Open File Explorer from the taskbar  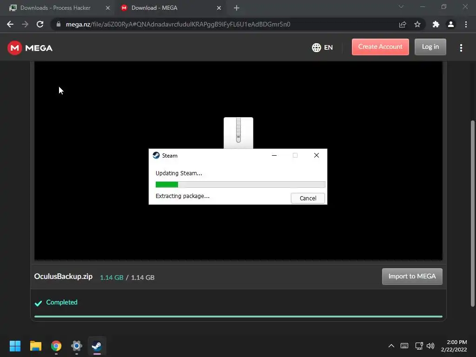point(35,346)
